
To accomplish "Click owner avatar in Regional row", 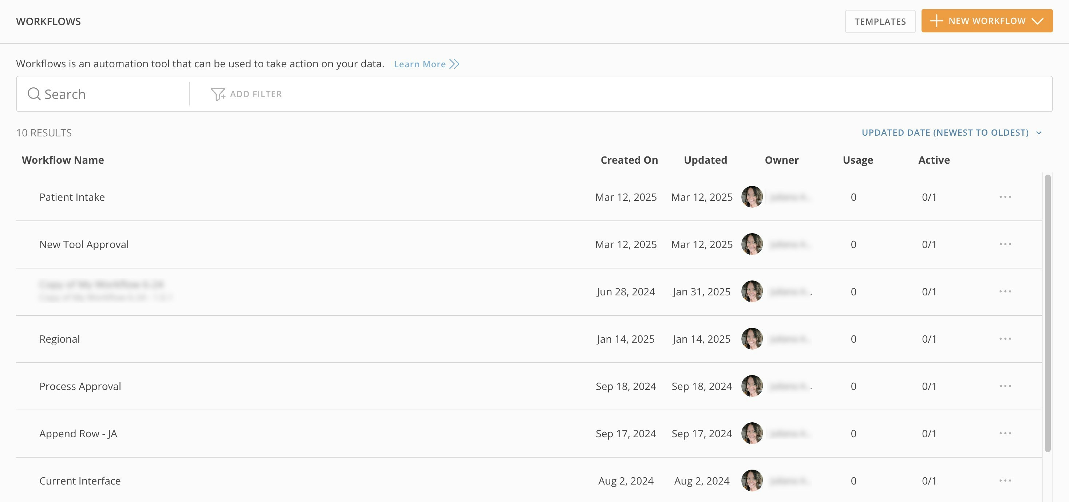I will tap(752, 339).
